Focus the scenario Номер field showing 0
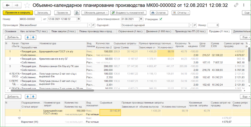This screenshot has height=127, width=251. [x=213, y=25]
